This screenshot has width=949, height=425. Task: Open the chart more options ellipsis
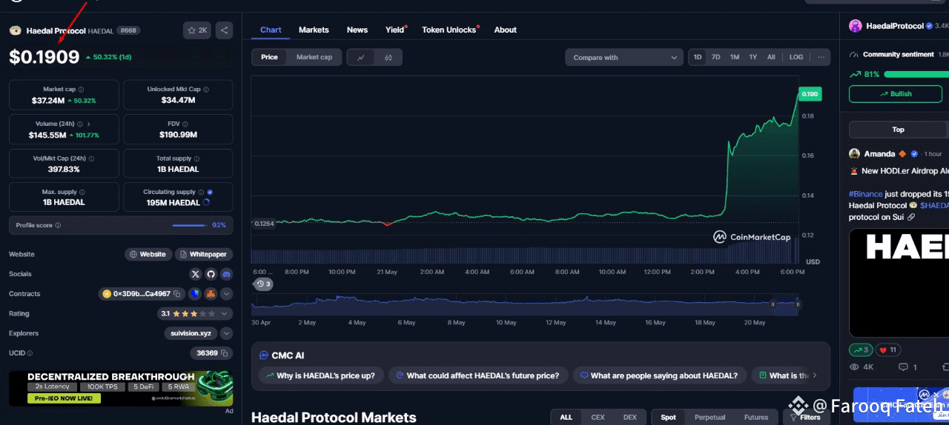[821, 57]
